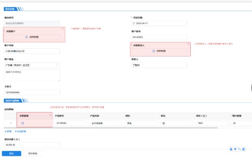Click the grid icon in the input method toolbar
The image size is (252, 157).
[x=243, y=149]
